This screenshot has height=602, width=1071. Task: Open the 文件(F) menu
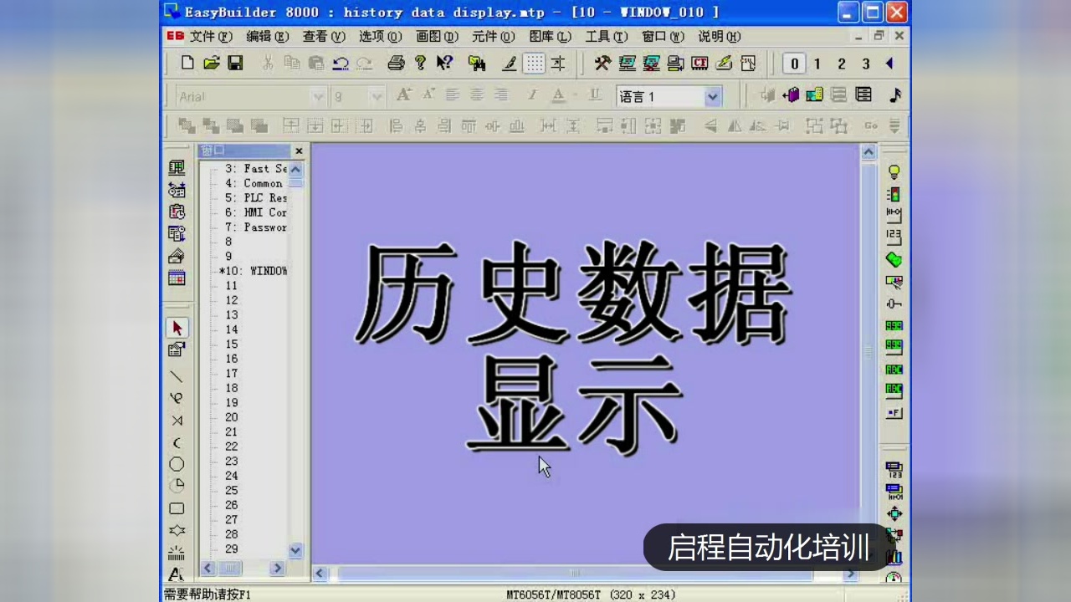211,36
